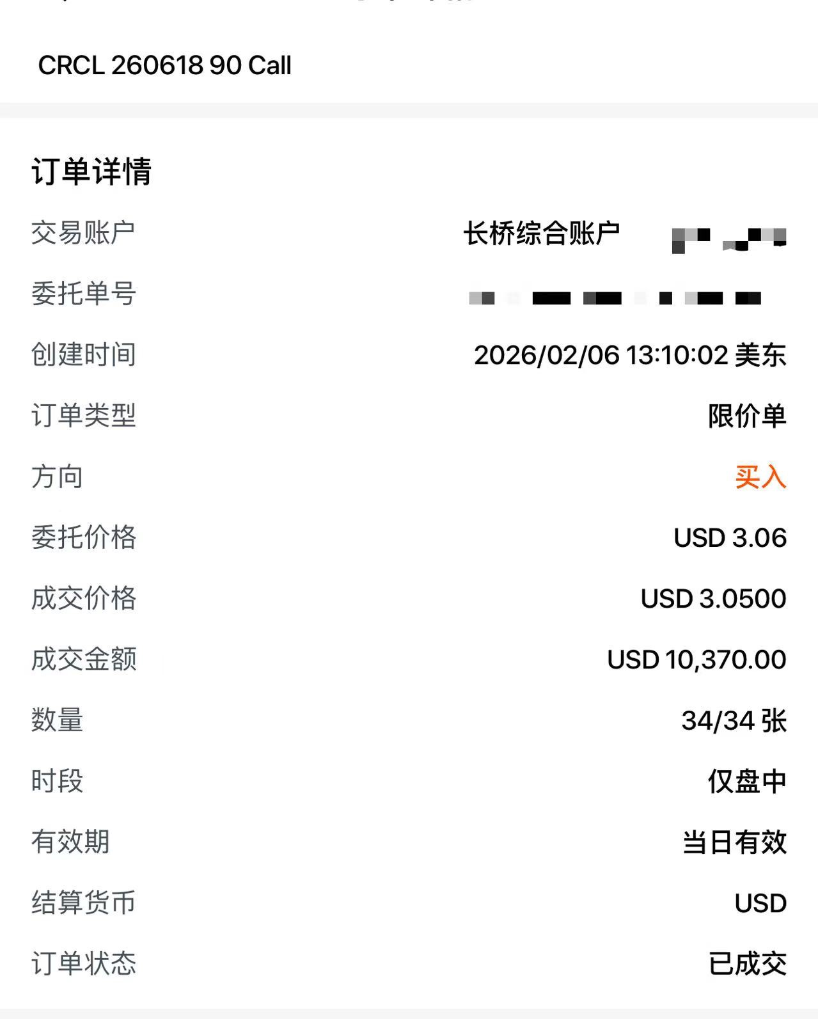818x1019 pixels.
Task: Select the 长桥综合账户 account name
Action: [x=541, y=233]
